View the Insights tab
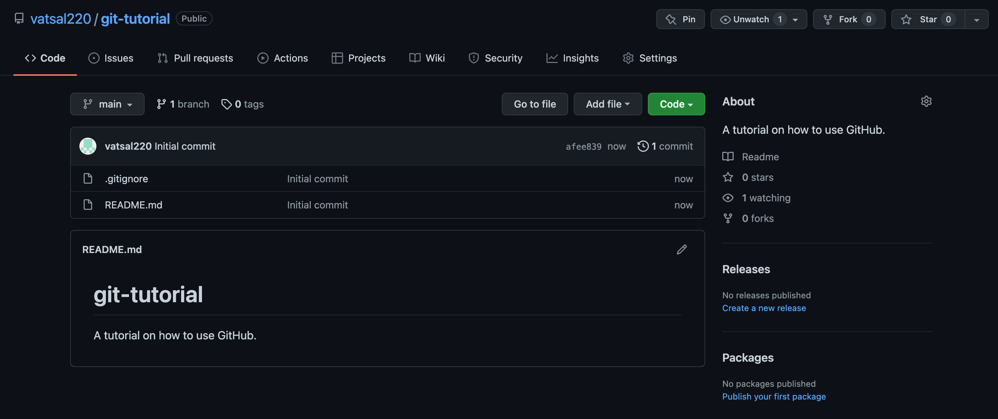Viewport: 998px width, 419px height. (572, 58)
